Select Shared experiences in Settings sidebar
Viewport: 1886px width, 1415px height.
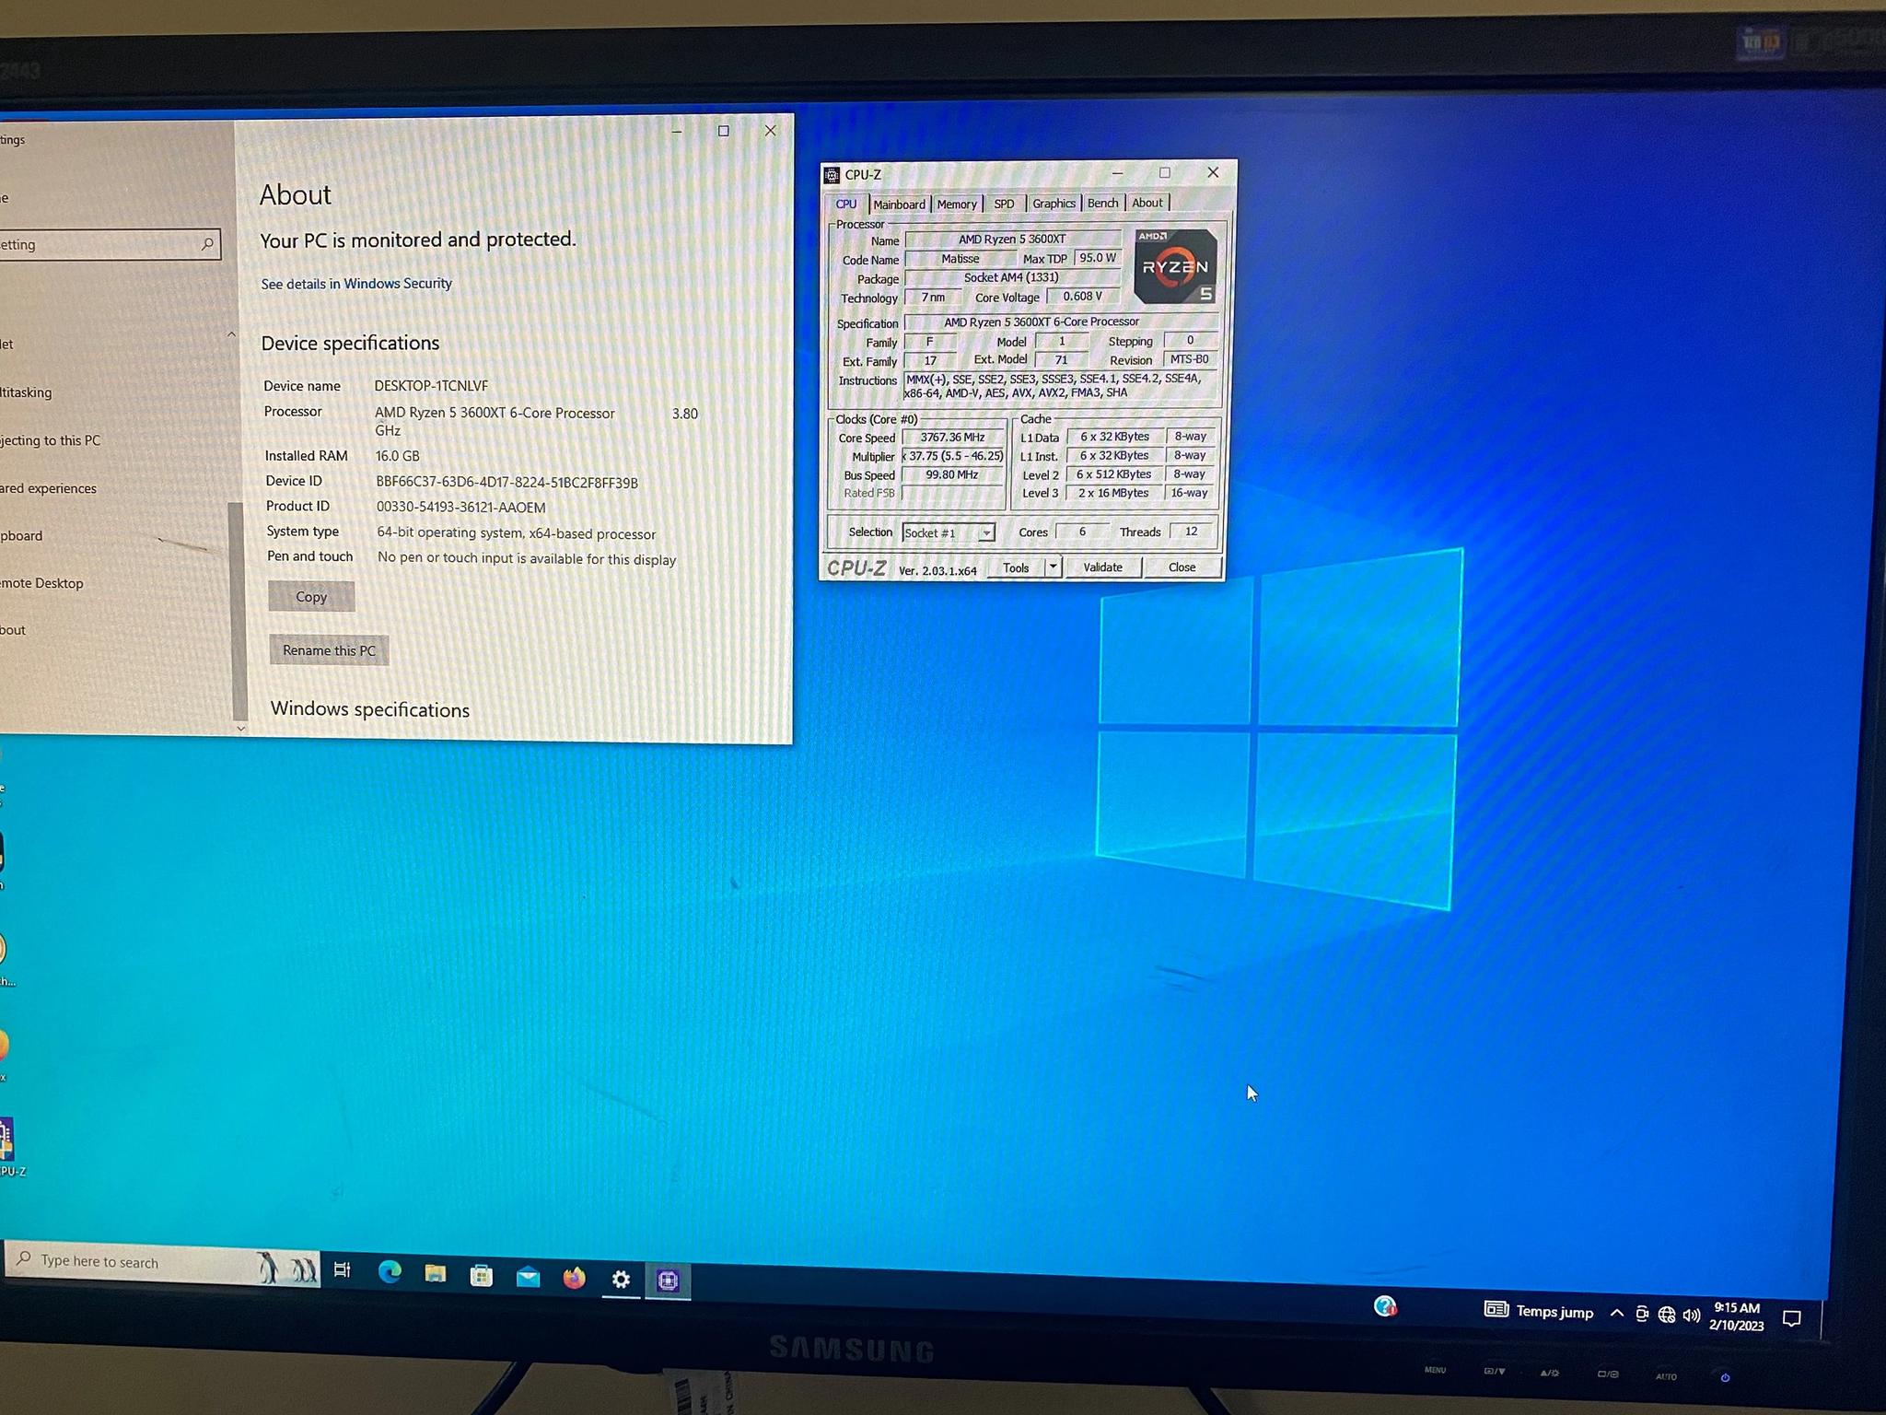tap(48, 488)
